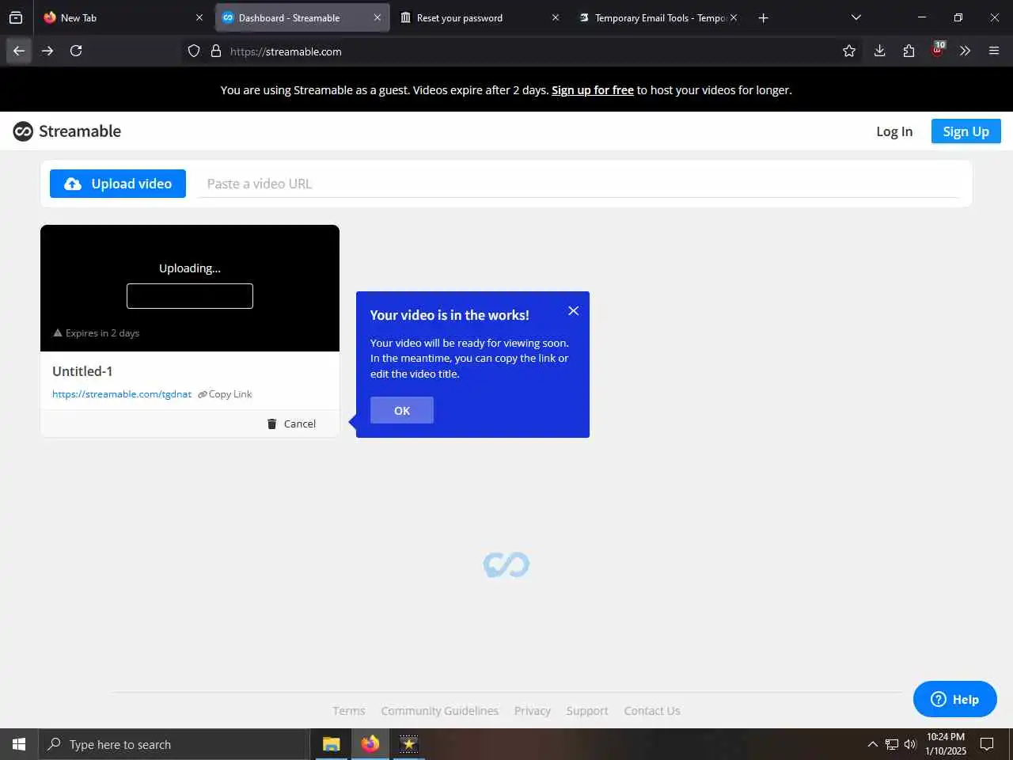The image size is (1013, 760).
Task: Open the Privacy footer link
Action: point(533,711)
